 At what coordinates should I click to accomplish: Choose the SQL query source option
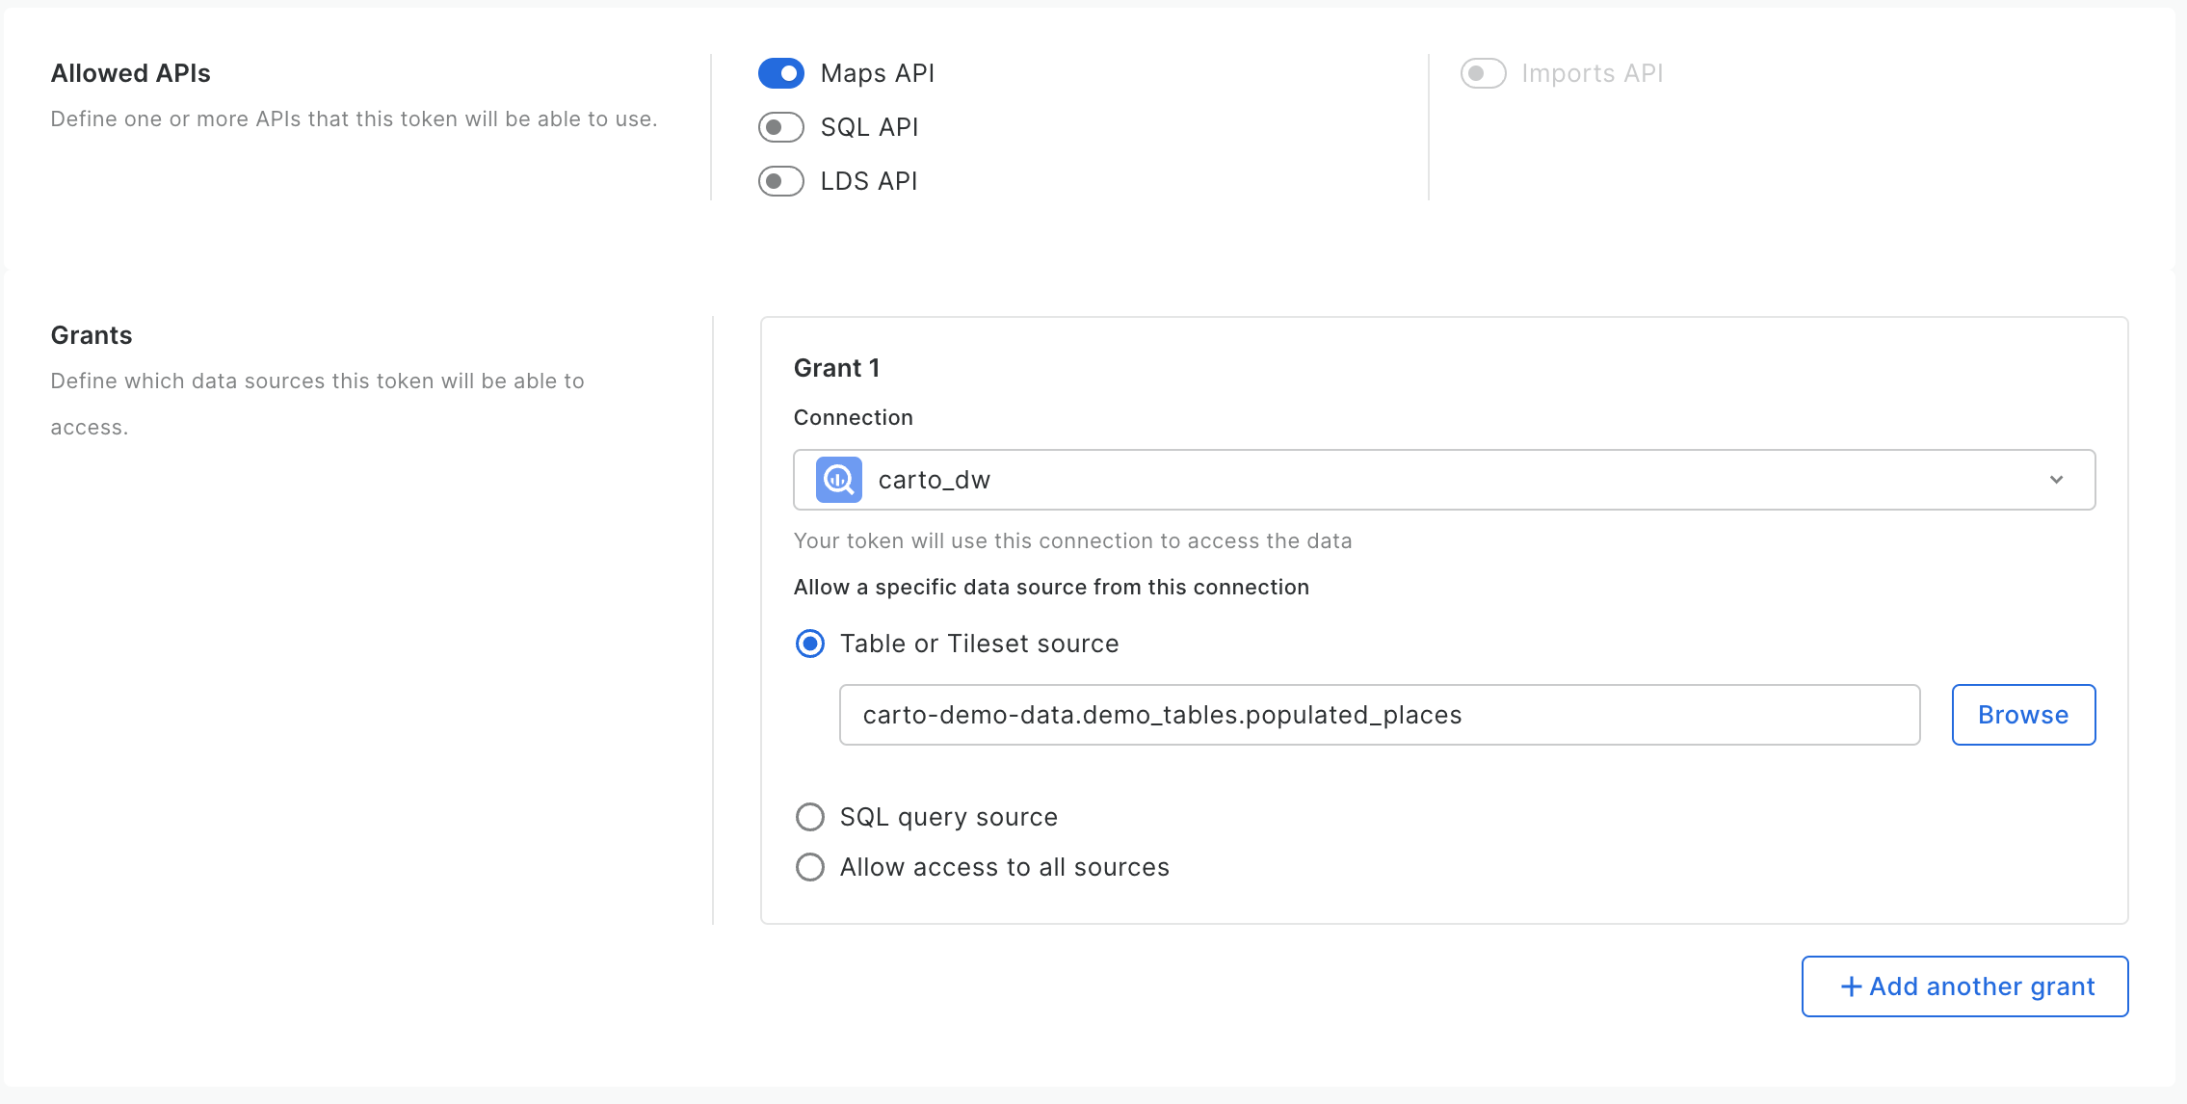(810, 817)
